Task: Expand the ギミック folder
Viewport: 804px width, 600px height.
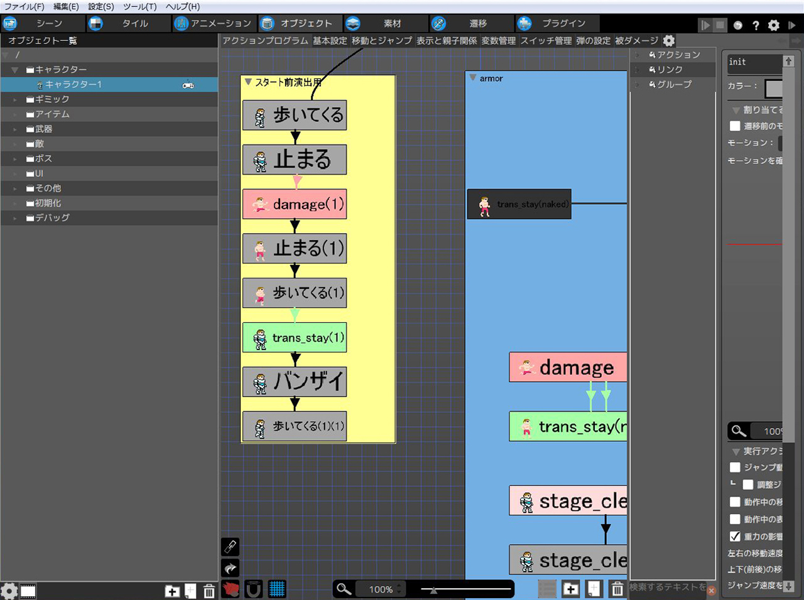Action: [x=15, y=99]
